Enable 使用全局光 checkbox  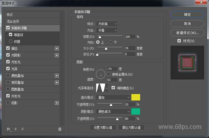(109, 74)
